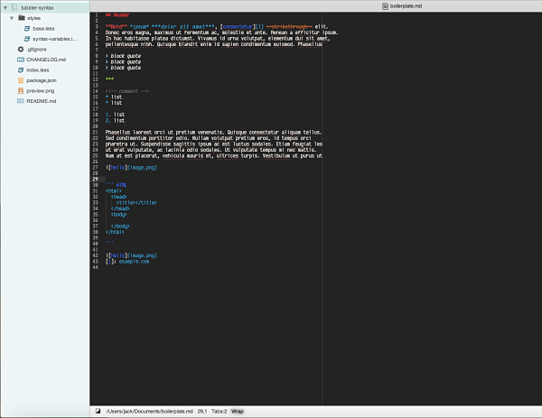The width and height of the screenshot is (542, 418).
Task: Click line number 1 in gutter
Action: click(x=97, y=14)
